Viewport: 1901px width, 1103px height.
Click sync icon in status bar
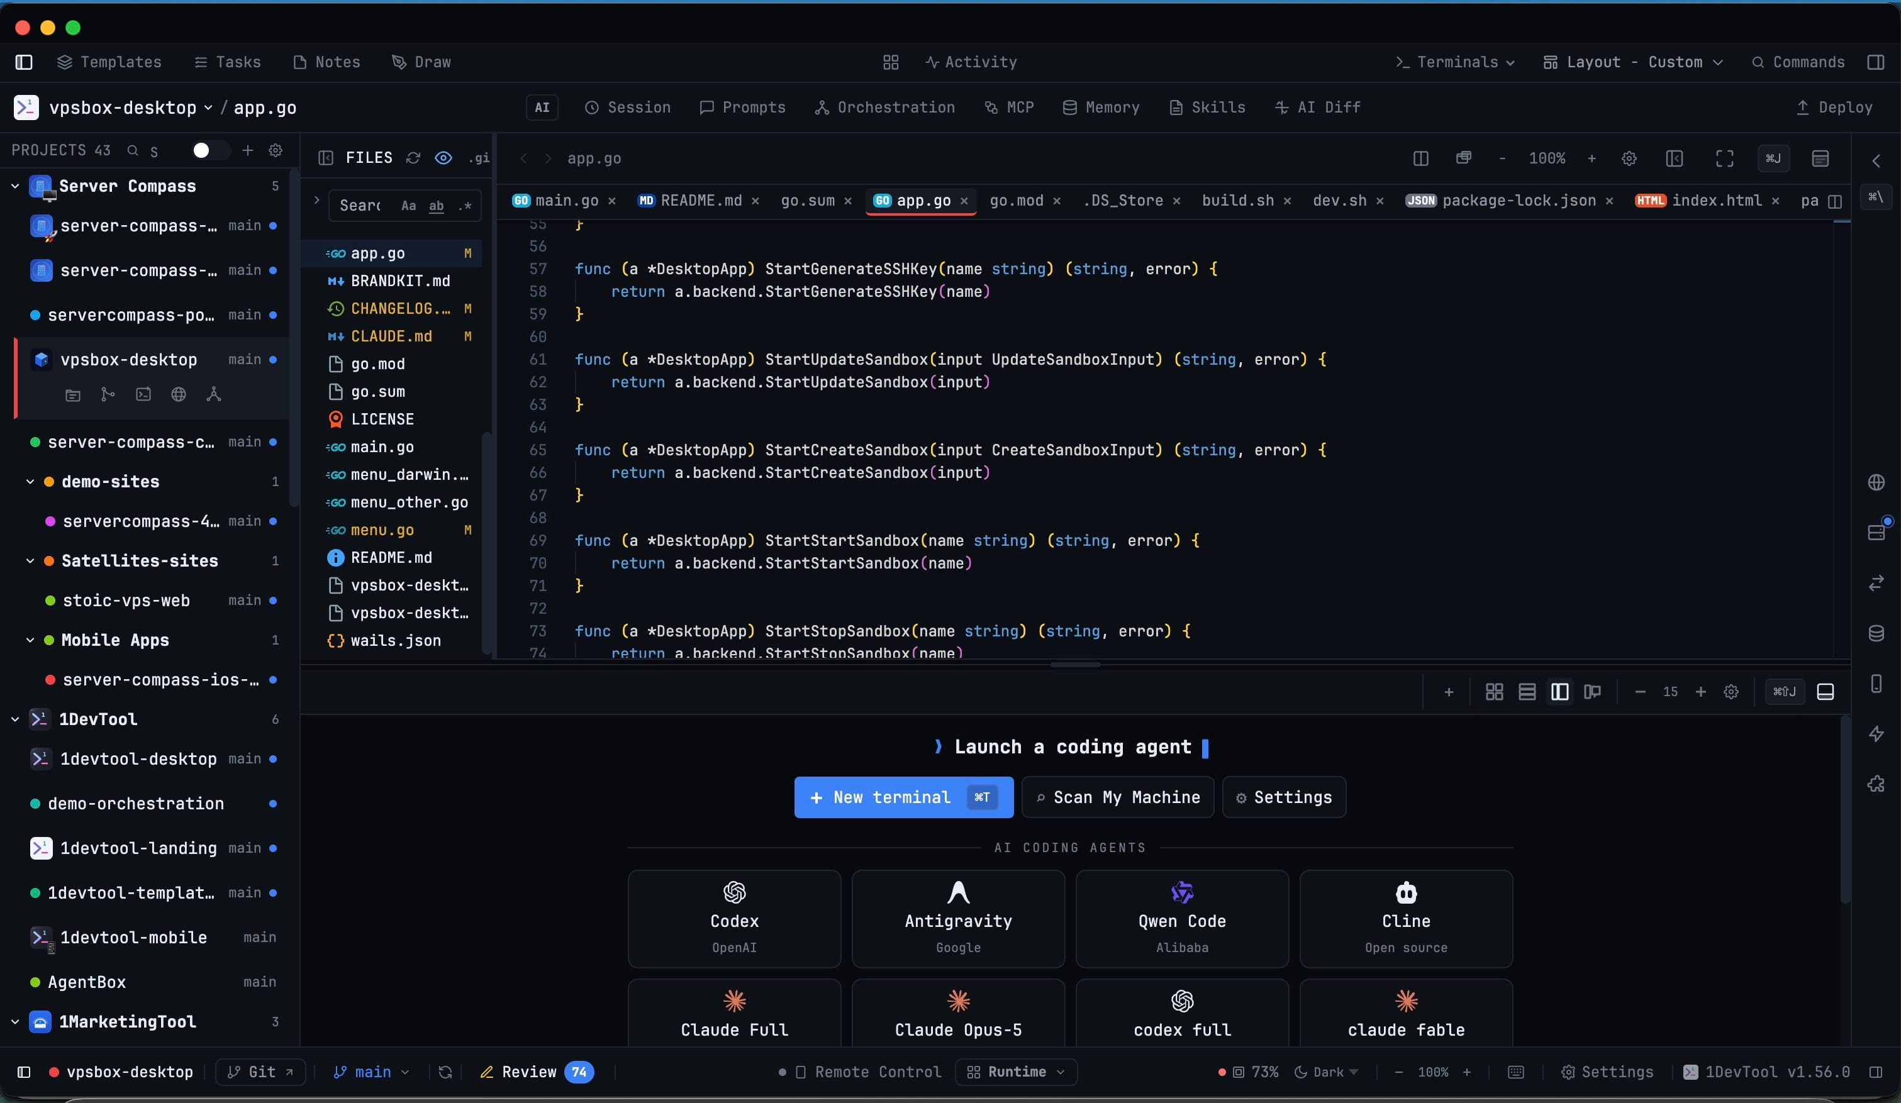(445, 1072)
